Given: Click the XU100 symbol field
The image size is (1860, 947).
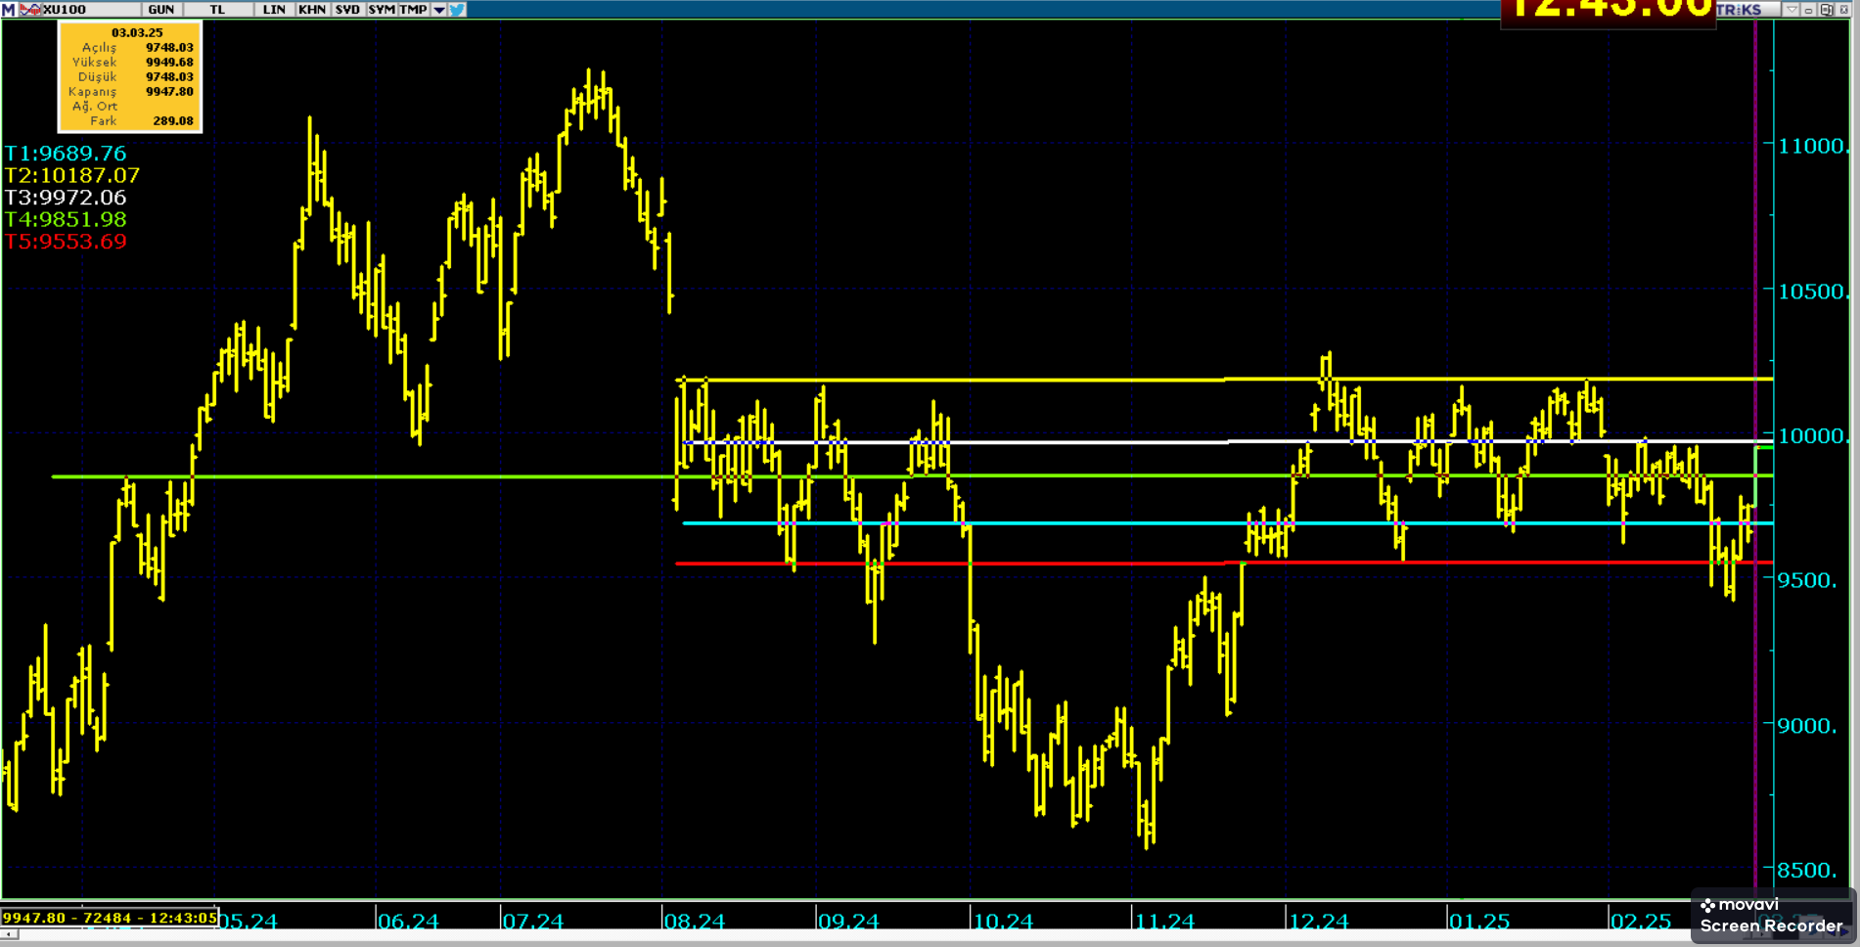Looking at the screenshot, I should (65, 9).
